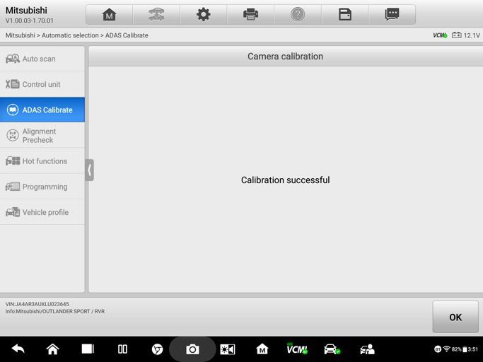Open the message feedback icon
Screen dimensions: 483x362
(392, 15)
